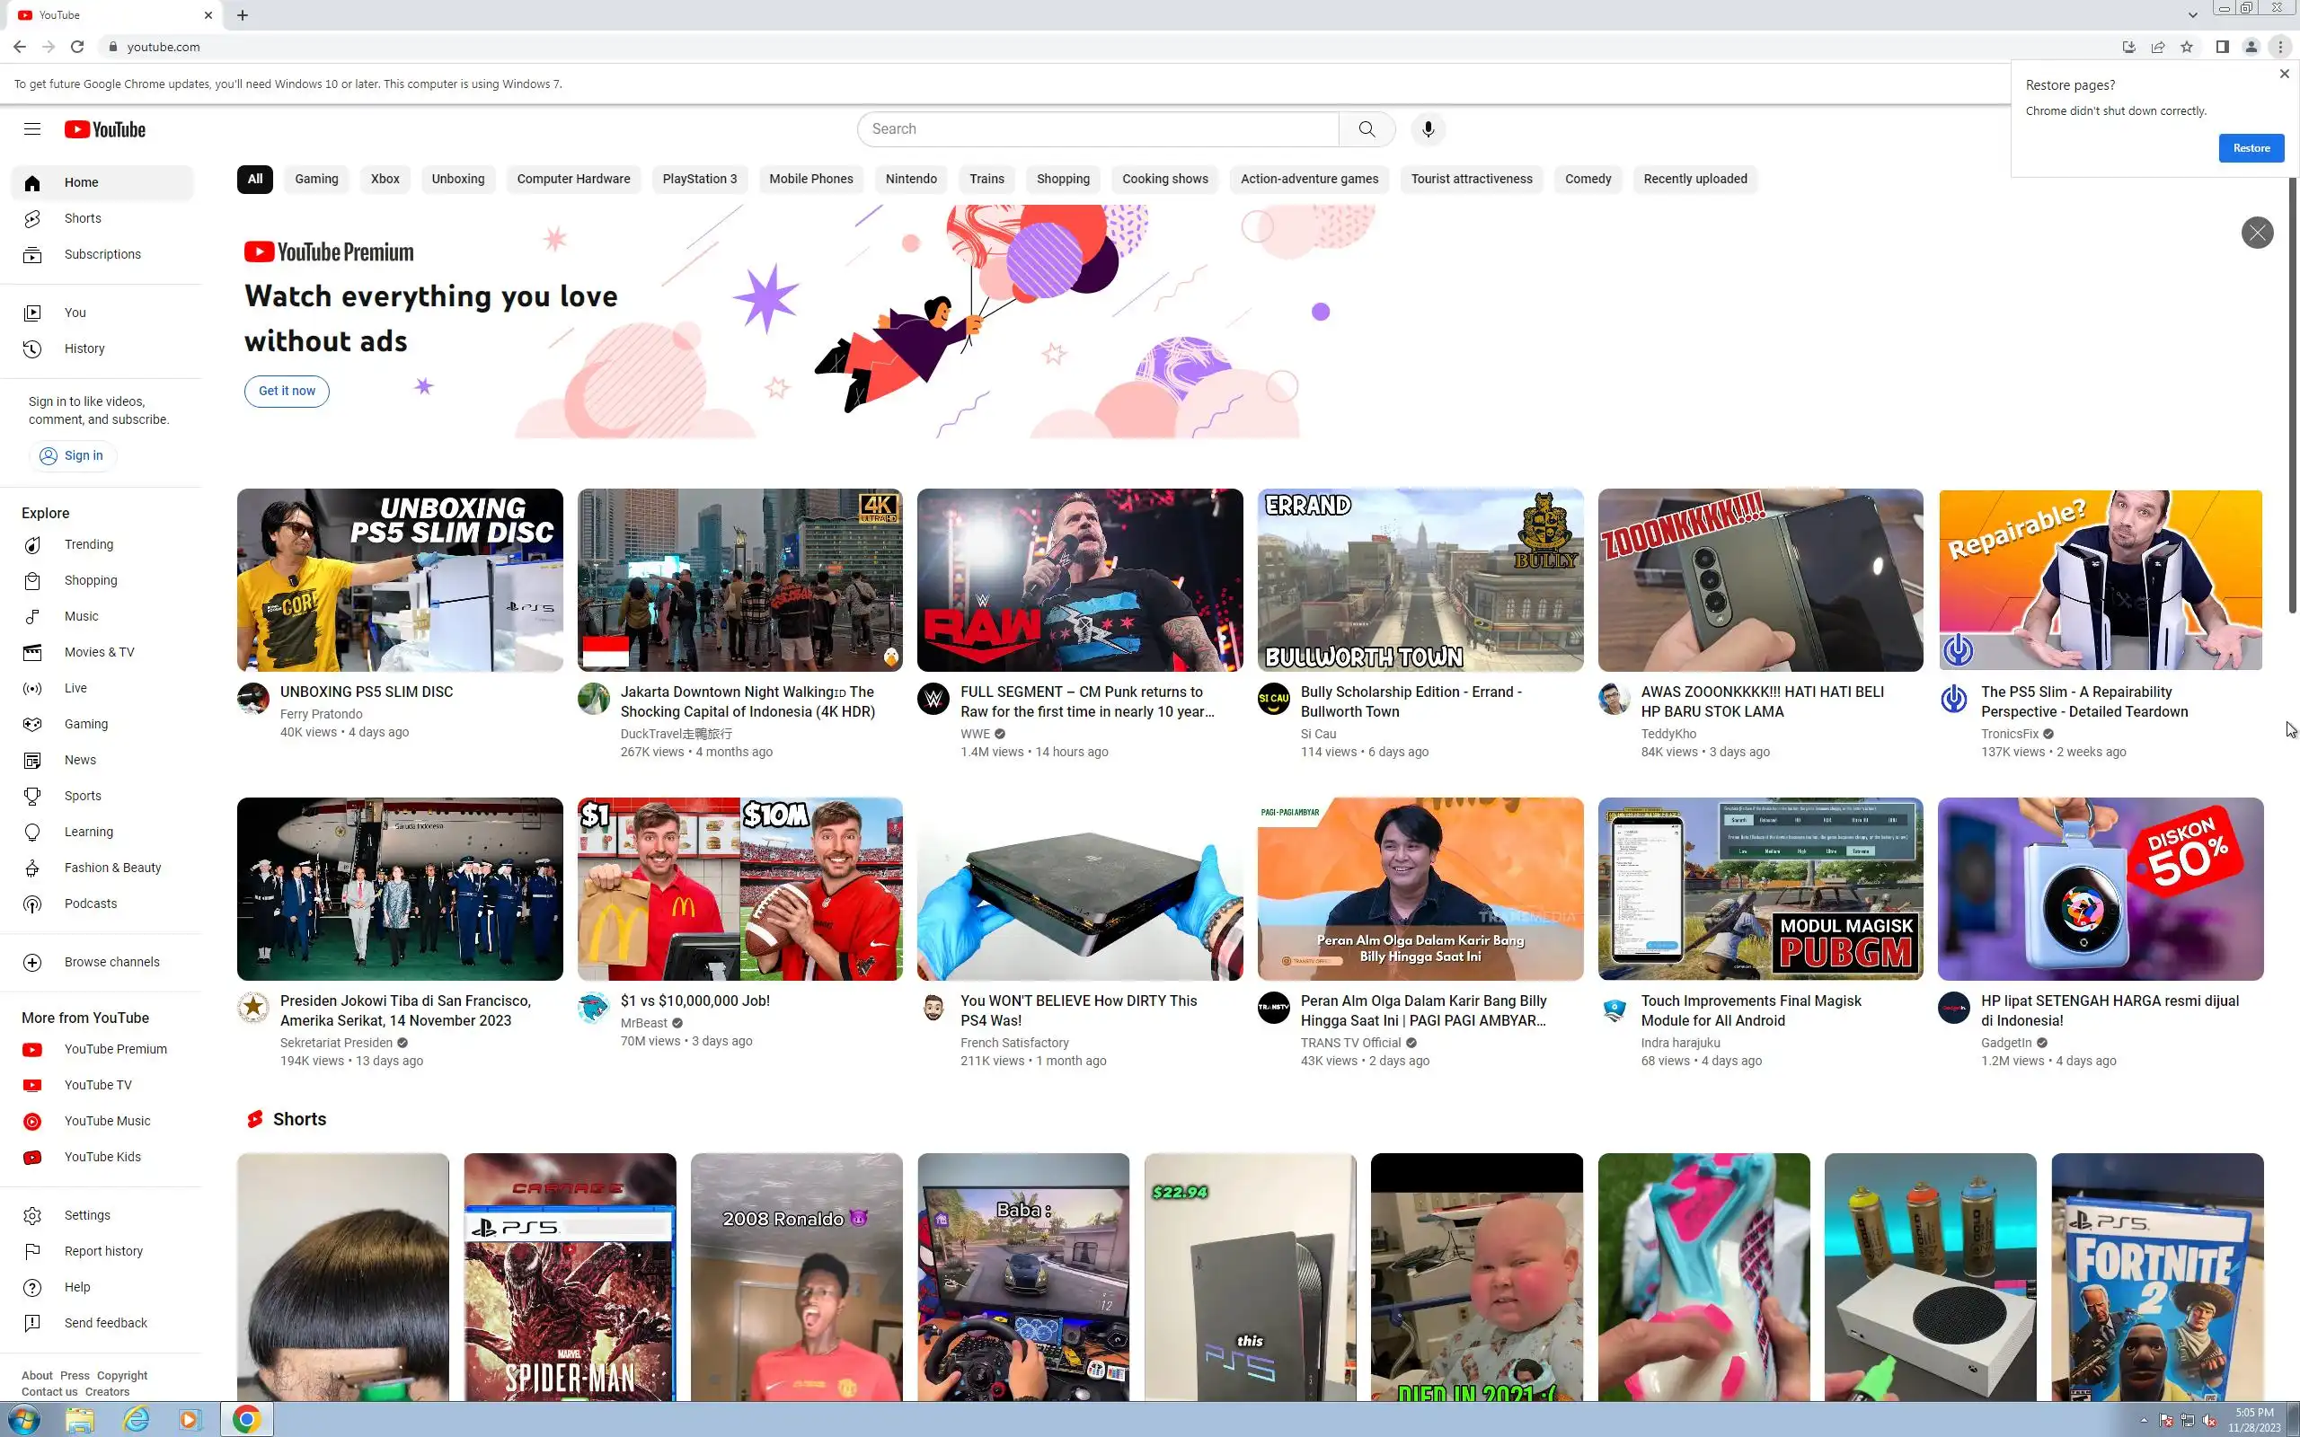Open Chrome three-dot menu
This screenshot has width=2300, height=1437.
2280,47
